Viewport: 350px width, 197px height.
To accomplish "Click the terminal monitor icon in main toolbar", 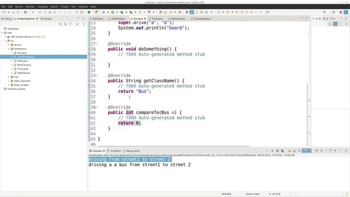I will coord(25,12).
